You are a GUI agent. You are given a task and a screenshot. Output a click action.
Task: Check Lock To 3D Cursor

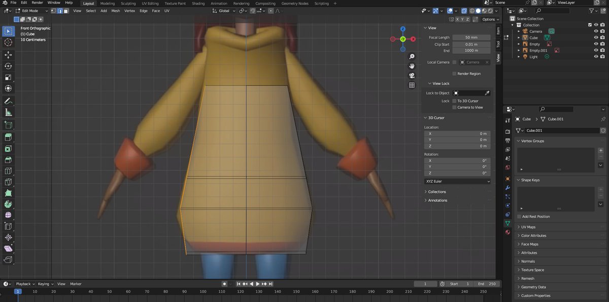tap(454, 101)
